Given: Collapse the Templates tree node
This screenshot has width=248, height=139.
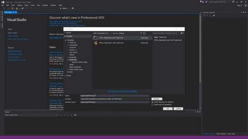Looking at the screenshot, I should point(65,40).
